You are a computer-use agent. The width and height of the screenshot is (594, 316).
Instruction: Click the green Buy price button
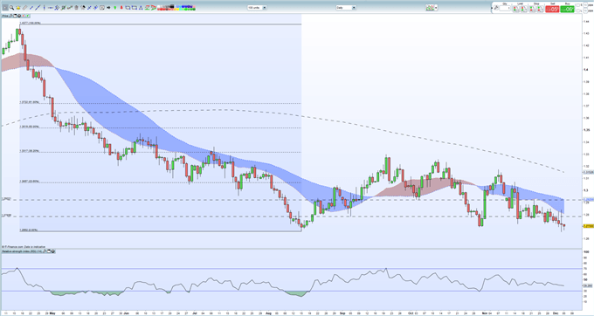[567, 9]
